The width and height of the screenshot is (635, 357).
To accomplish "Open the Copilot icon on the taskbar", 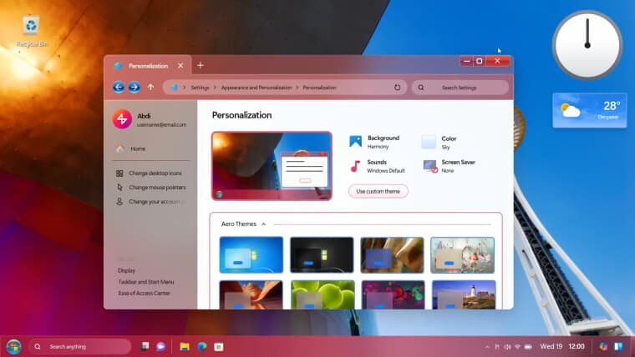I will pos(603,346).
